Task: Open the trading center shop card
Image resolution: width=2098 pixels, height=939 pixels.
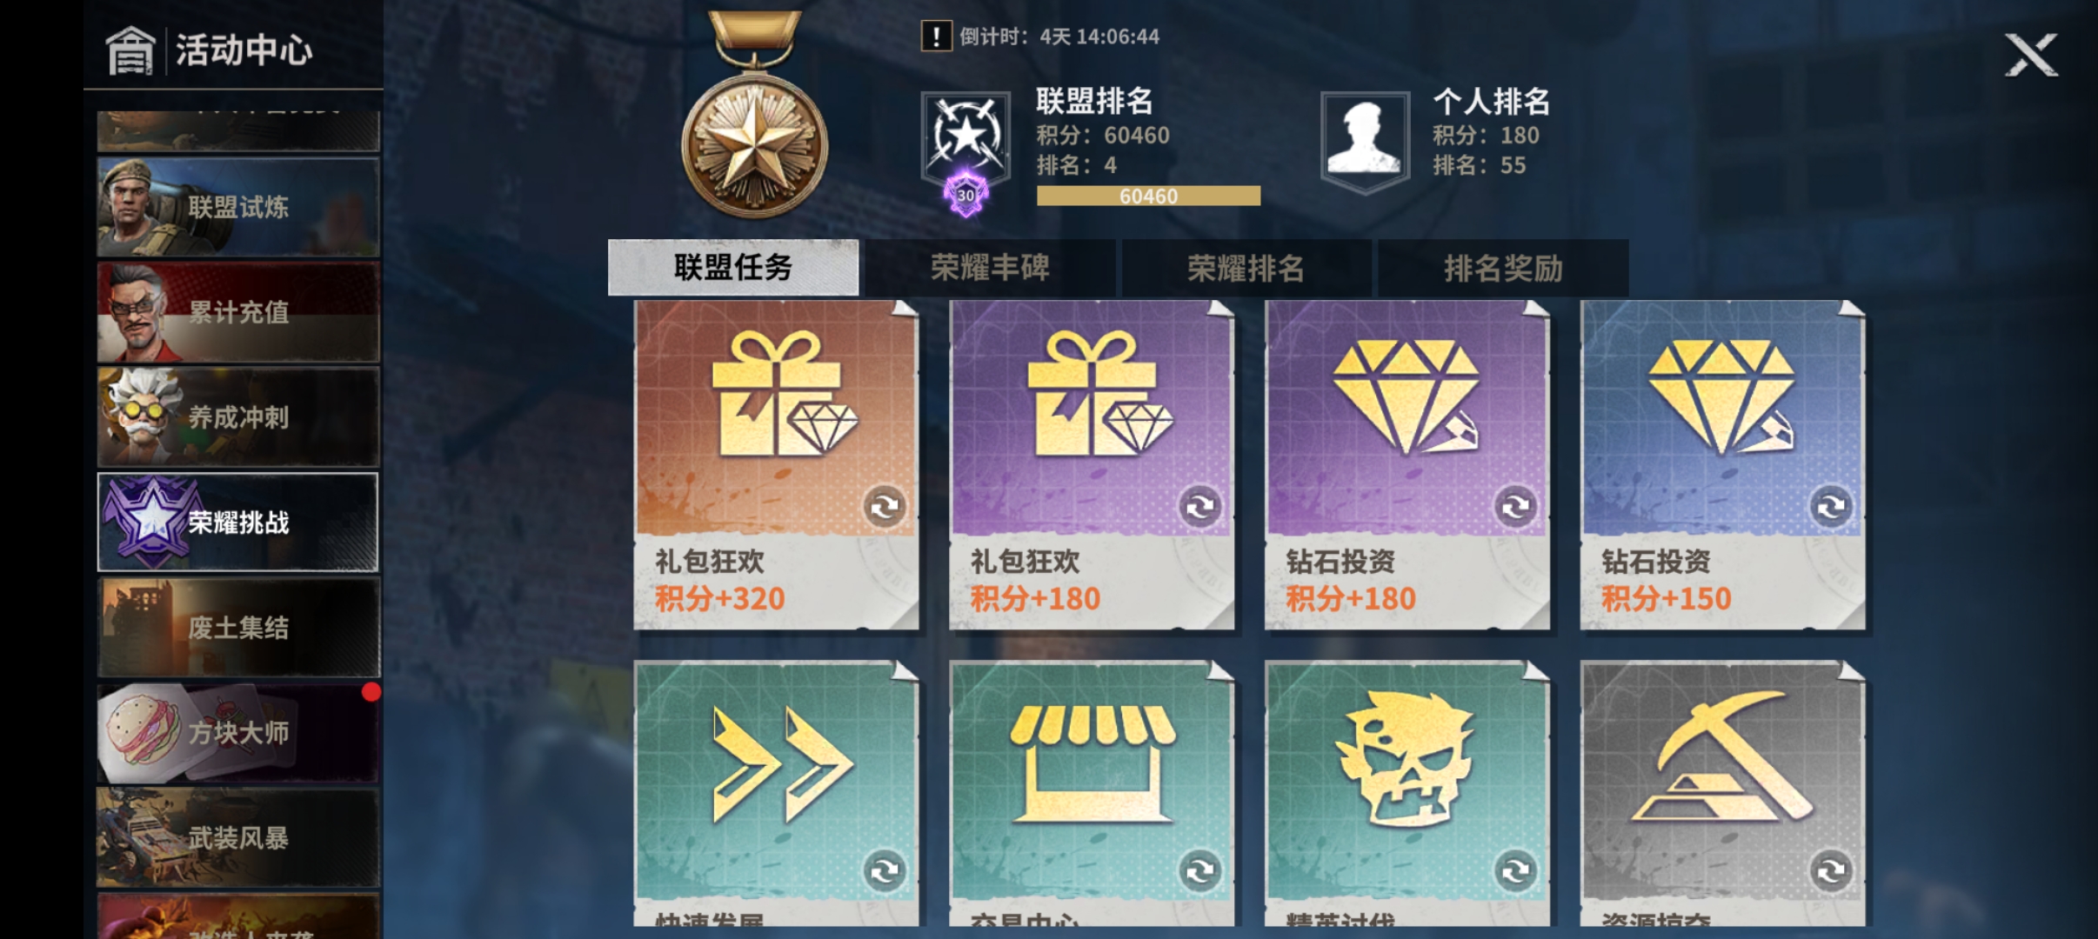Action: coord(1092,793)
